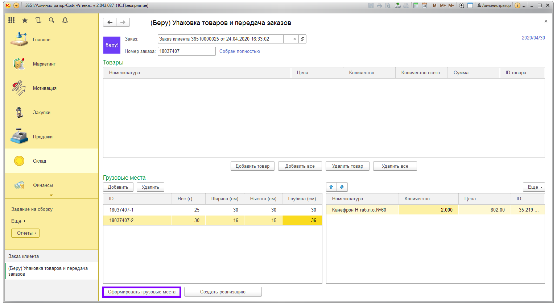Open the Склад section
This screenshot has height=305, width=557.
click(x=39, y=161)
